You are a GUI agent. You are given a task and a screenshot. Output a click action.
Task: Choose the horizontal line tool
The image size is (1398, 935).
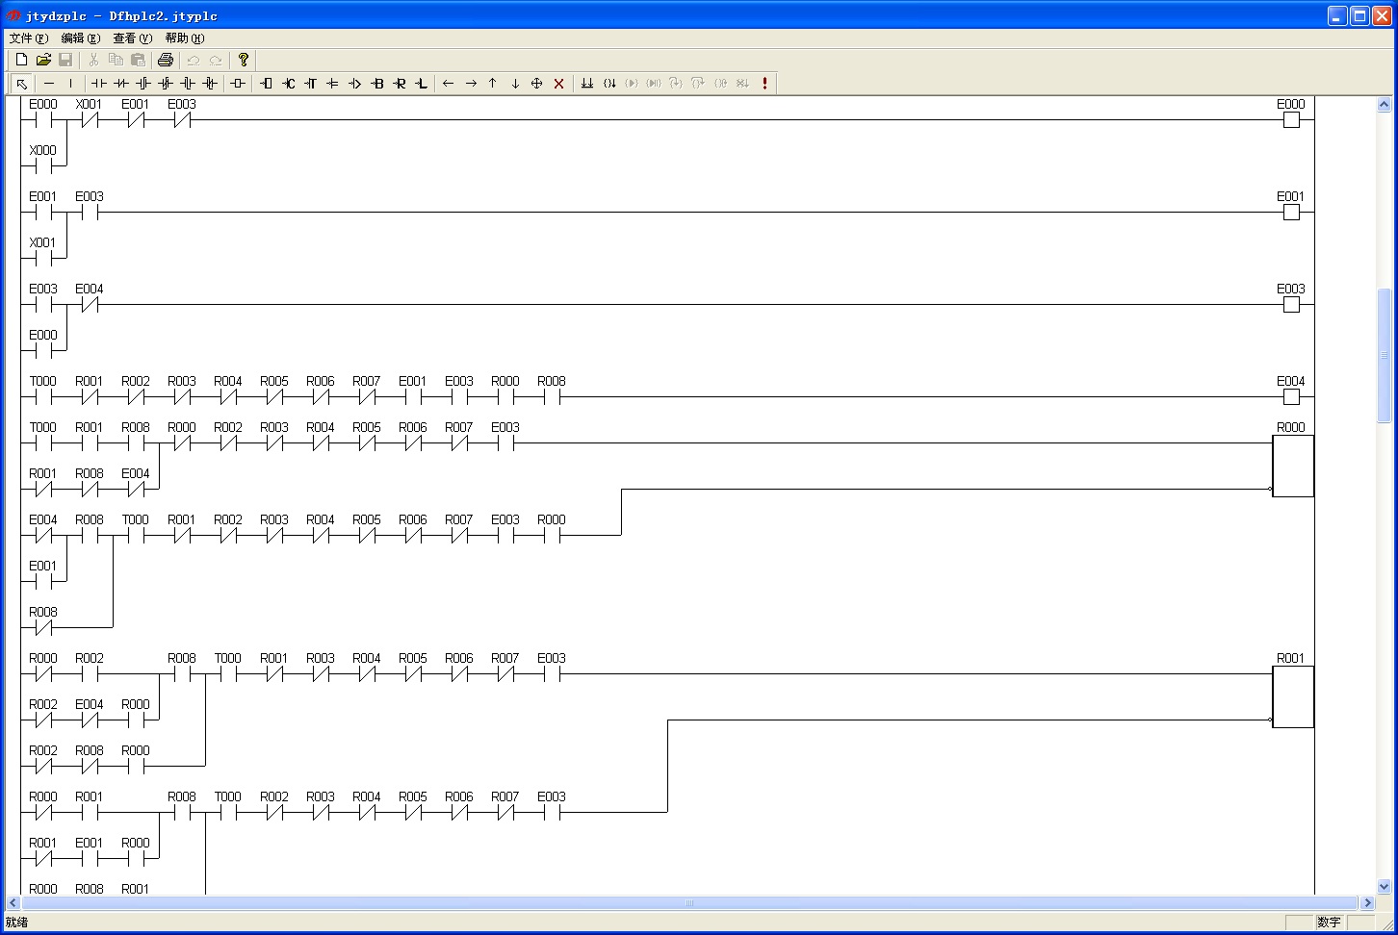(49, 84)
